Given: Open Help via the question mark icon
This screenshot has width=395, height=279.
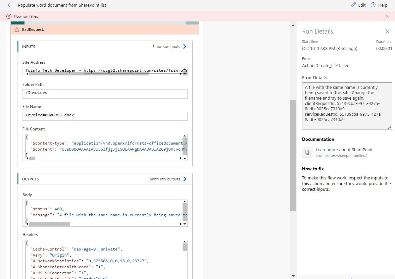Looking at the screenshot, I should point(373,5).
